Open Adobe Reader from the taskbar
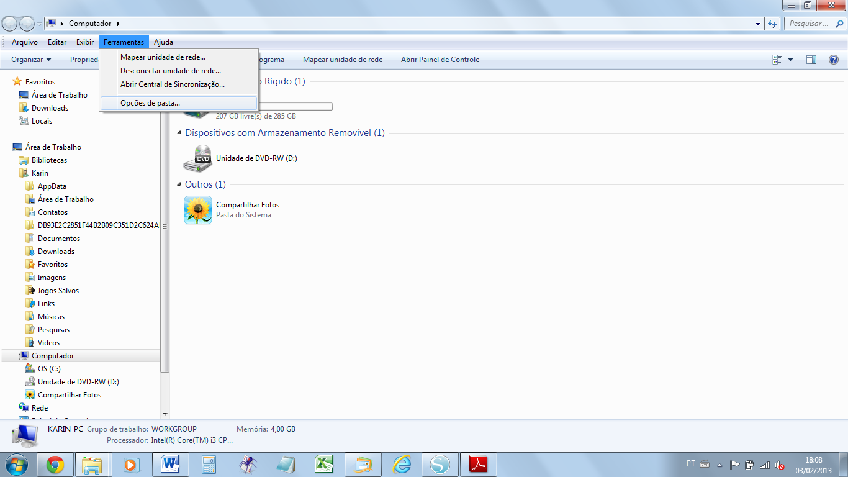 pos(479,465)
